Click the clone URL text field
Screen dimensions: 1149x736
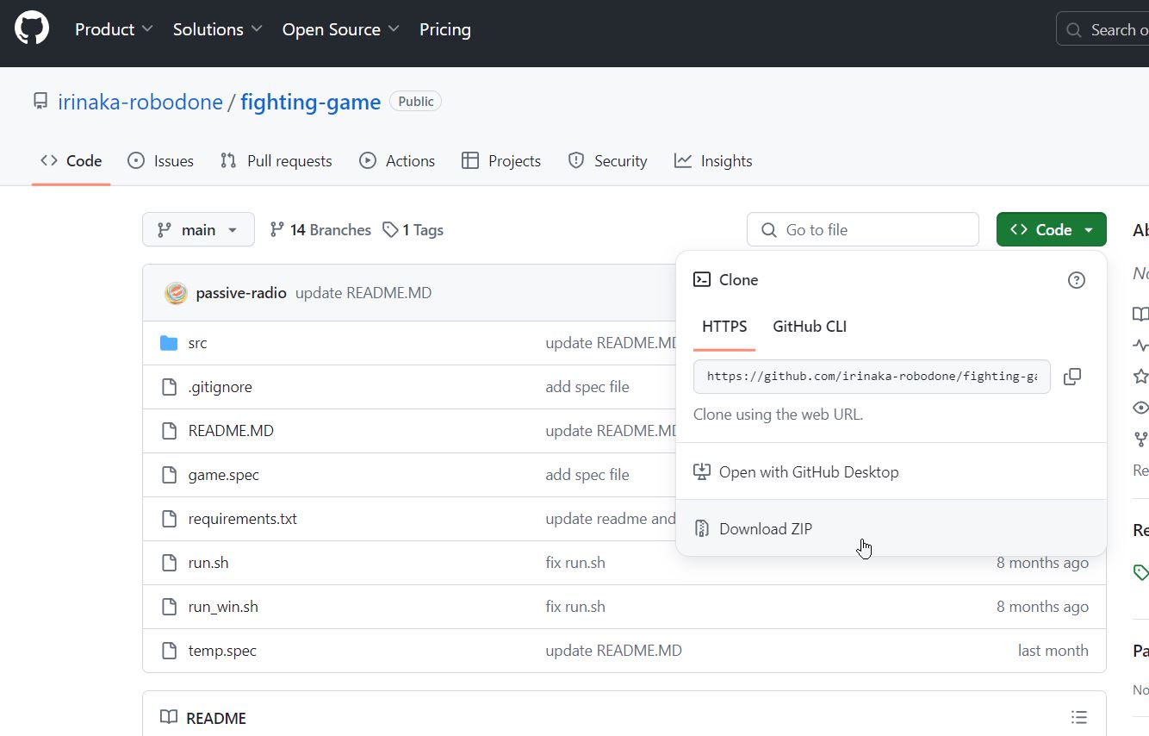point(872,377)
